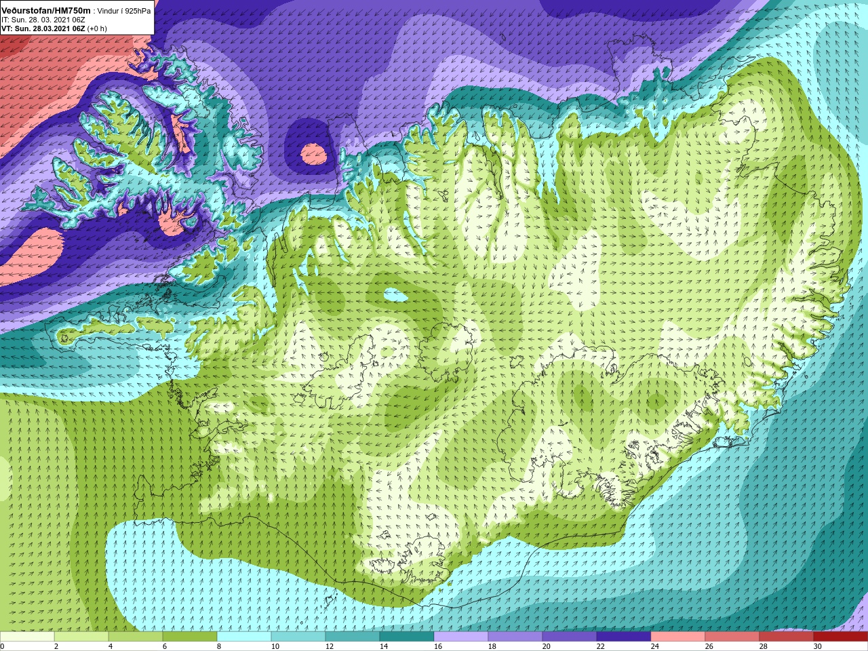868x651 pixels.
Task: Click the legend scale number "16"
Action: [438, 646]
